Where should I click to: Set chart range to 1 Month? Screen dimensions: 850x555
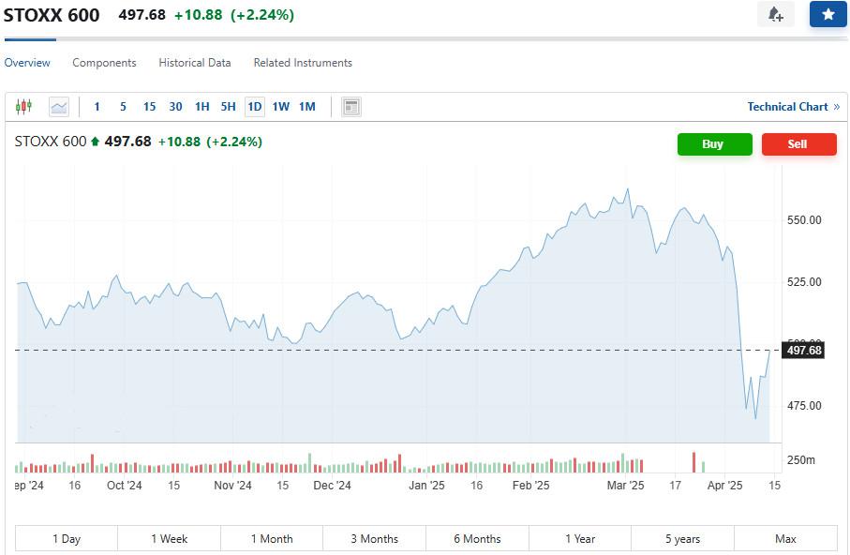pos(272,538)
